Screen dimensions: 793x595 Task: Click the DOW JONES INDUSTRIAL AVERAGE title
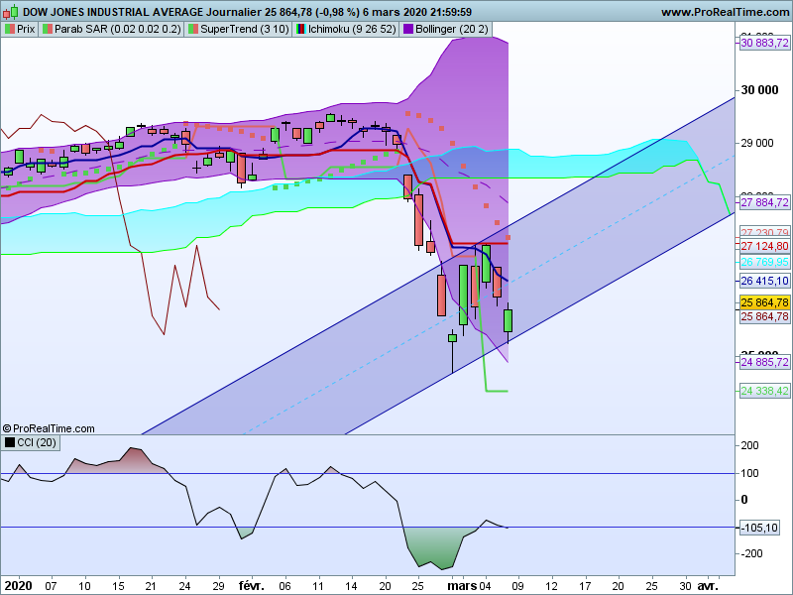click(113, 12)
